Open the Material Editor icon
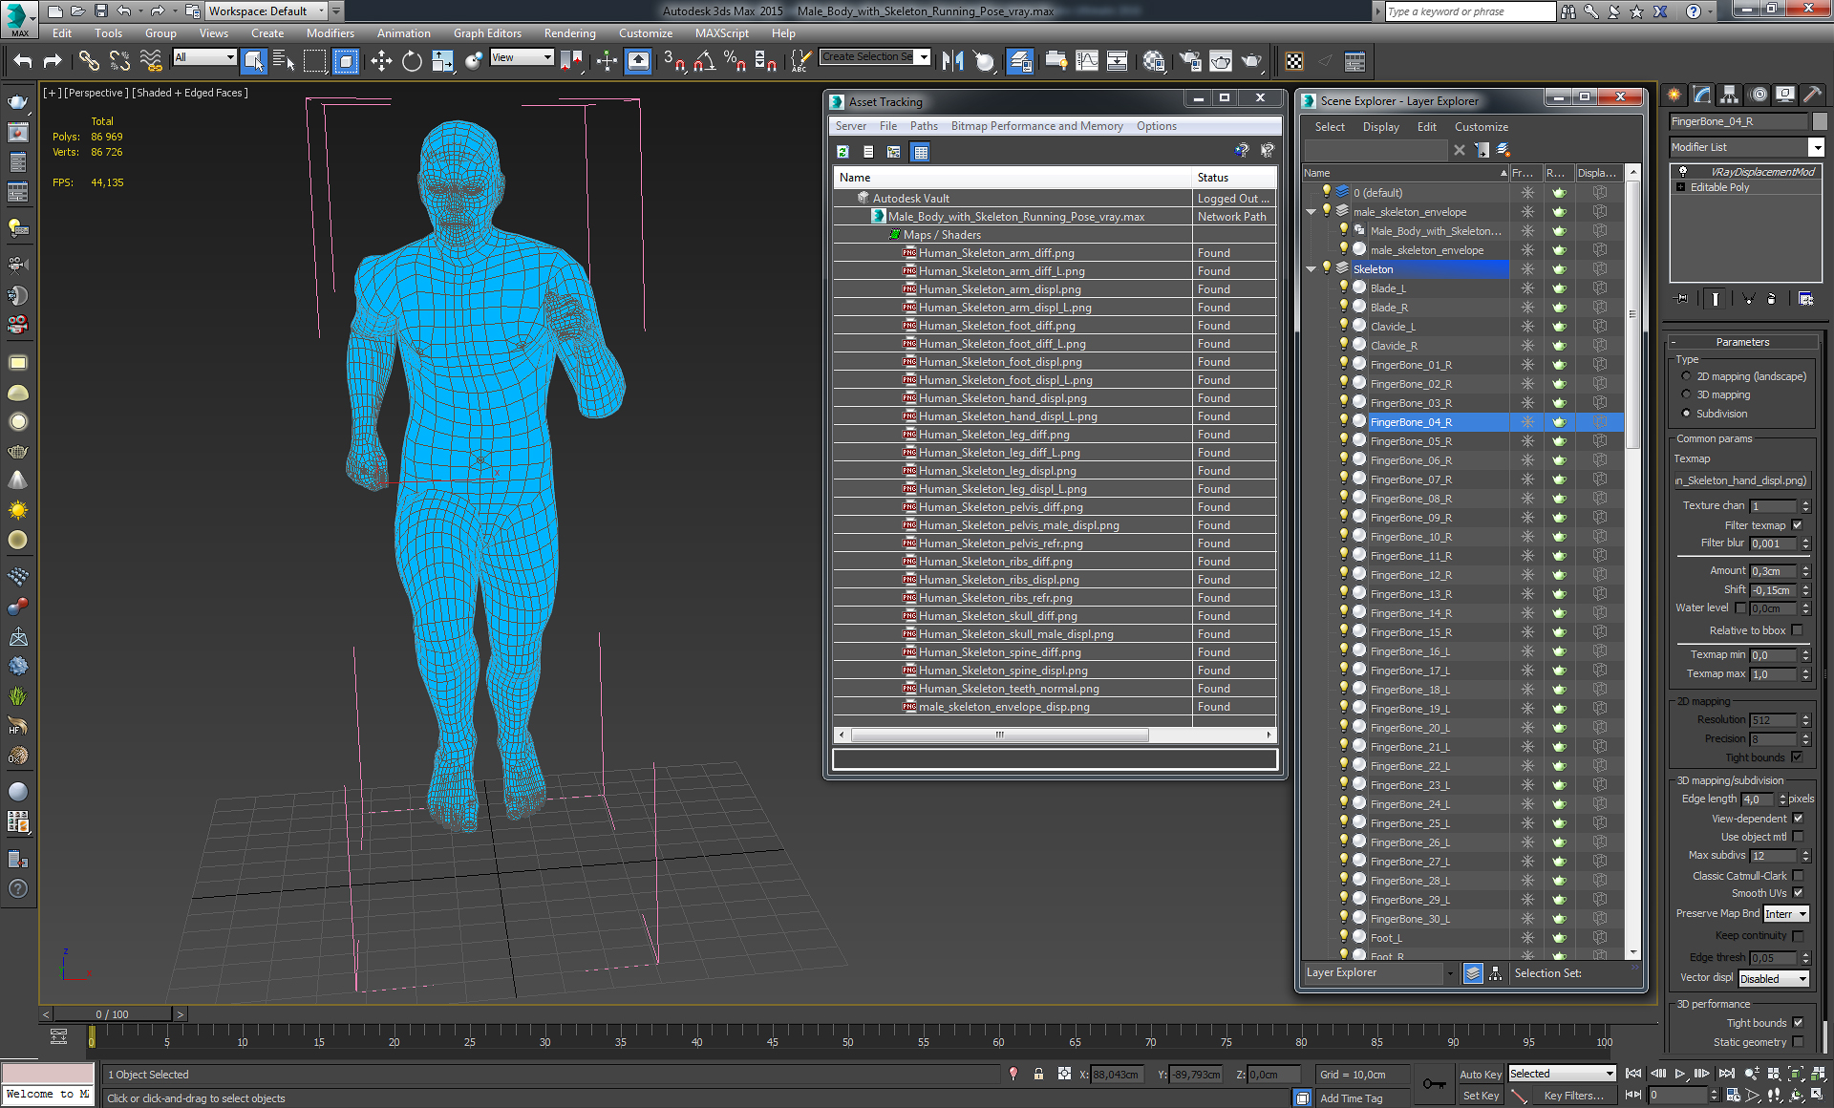 (x=1154, y=61)
